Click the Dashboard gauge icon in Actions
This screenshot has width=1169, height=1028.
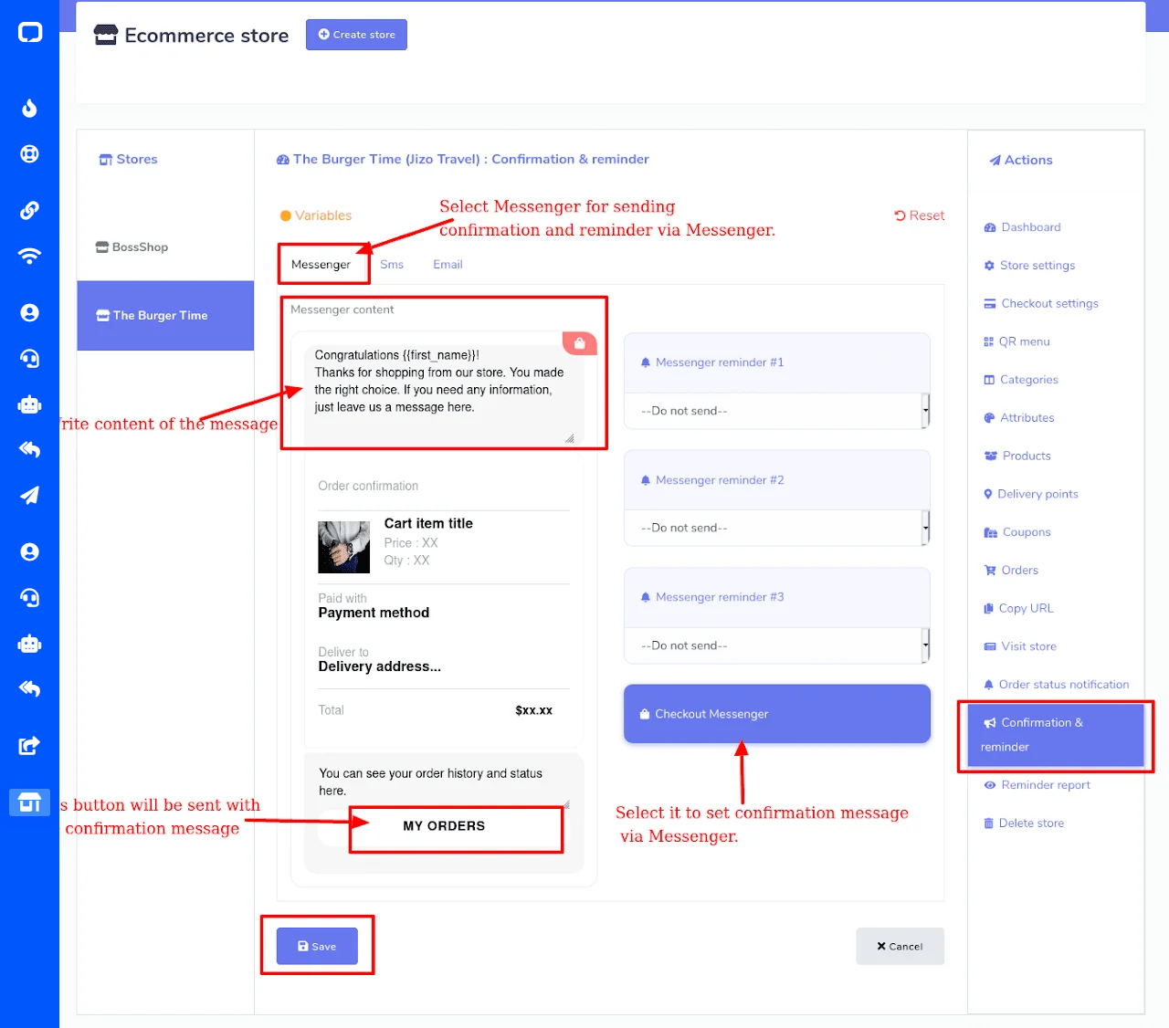pyautogui.click(x=990, y=227)
